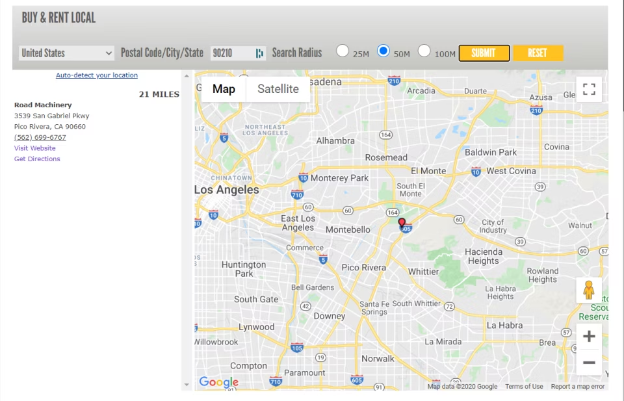The height and width of the screenshot is (401, 624).
Task: Click the icon inside postal code field
Action: pyautogui.click(x=259, y=53)
